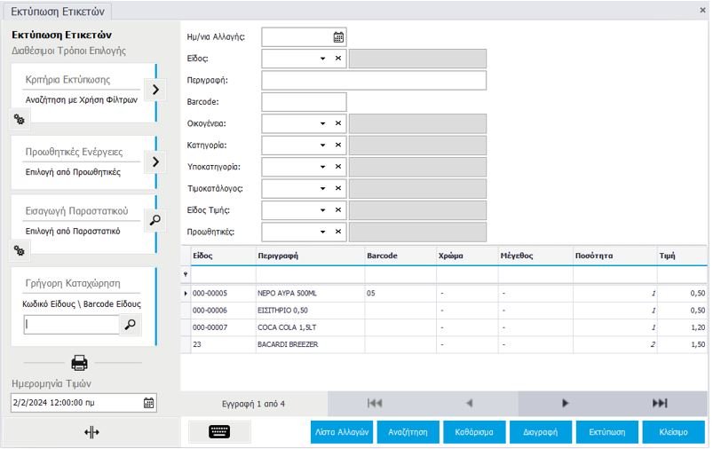Go to the last record
The image size is (713, 449).
659,403
